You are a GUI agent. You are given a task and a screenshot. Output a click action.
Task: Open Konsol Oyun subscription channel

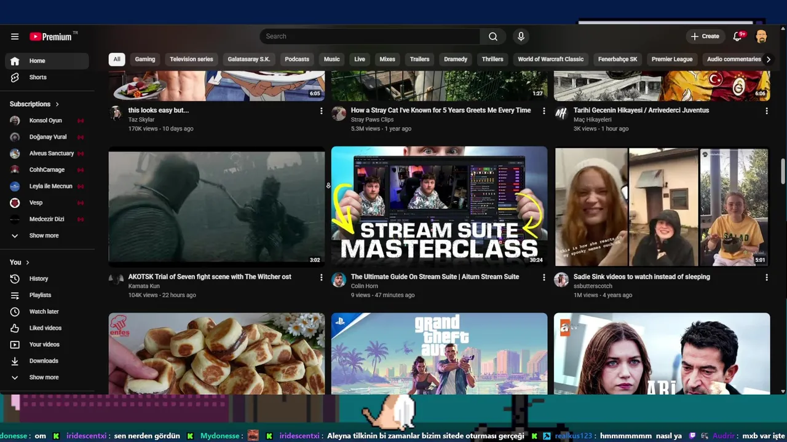47,121
